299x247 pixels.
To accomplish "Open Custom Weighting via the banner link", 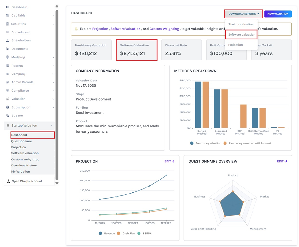I will (165, 29).
